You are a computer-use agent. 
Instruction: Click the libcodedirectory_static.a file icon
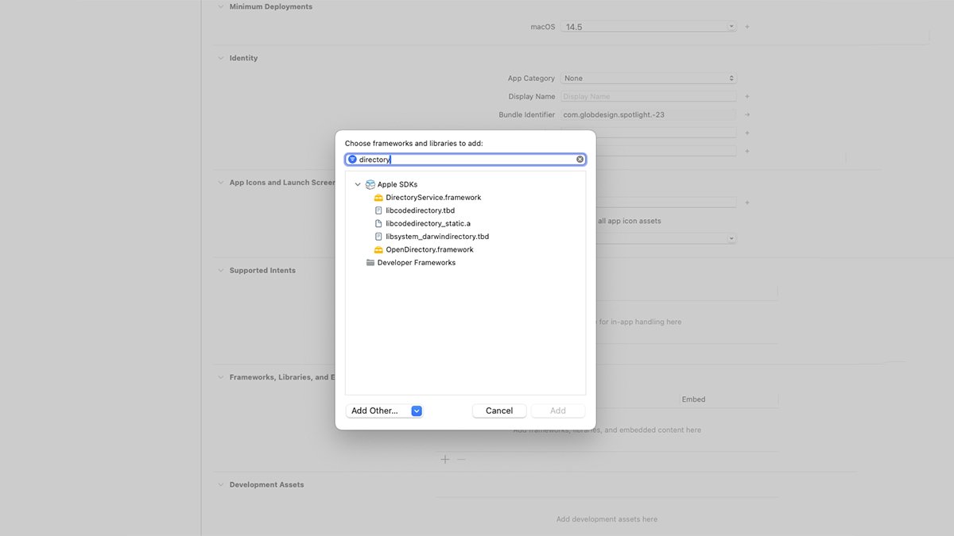pos(378,224)
